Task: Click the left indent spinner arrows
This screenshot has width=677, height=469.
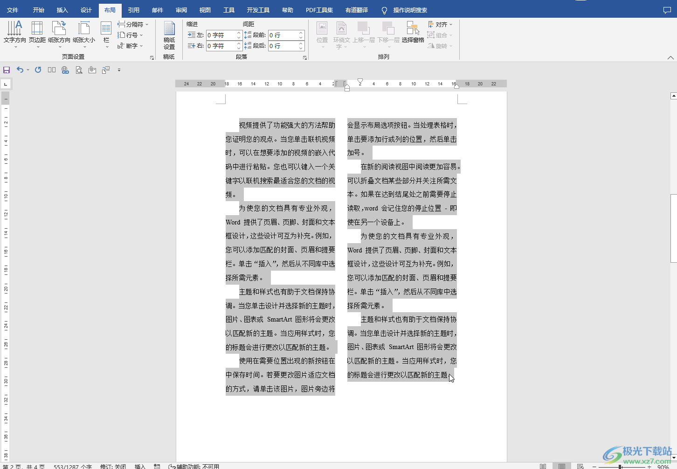Action: (x=239, y=35)
